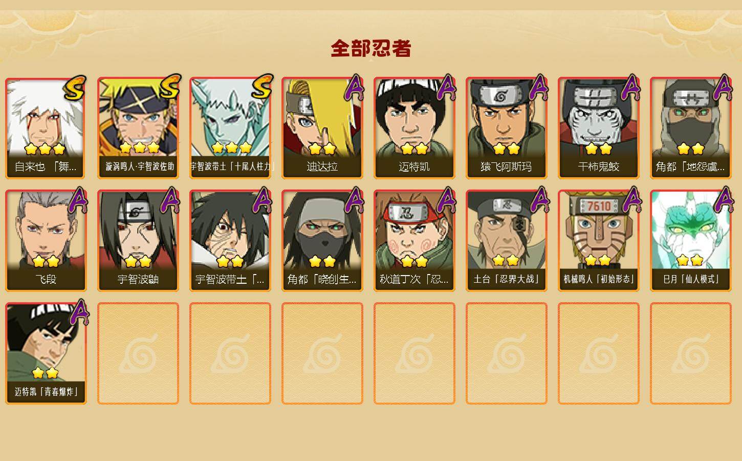Choose 宇智波带土「十尾人柱力」 card
This screenshot has height=461, width=742.
230,128
